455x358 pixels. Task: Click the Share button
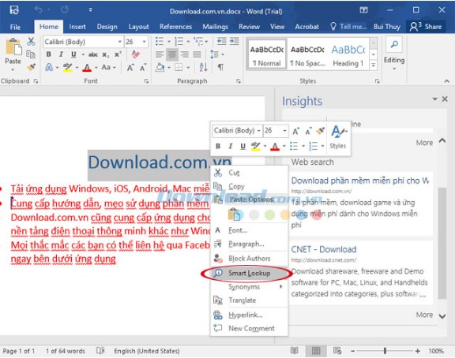[x=426, y=27]
